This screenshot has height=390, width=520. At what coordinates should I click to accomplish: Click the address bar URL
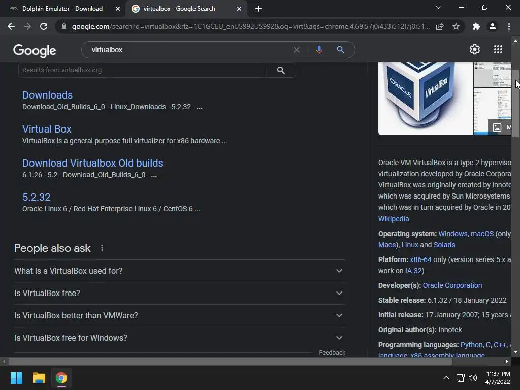pos(251,26)
